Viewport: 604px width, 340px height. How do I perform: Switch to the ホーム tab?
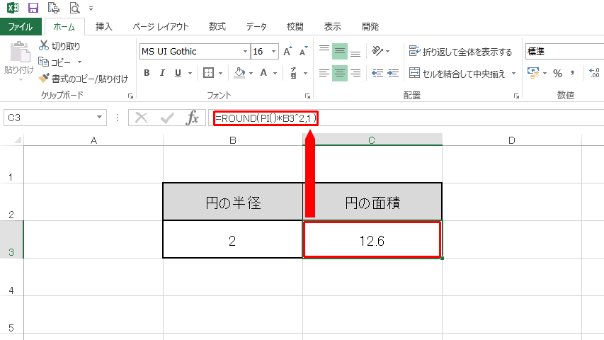(64, 27)
